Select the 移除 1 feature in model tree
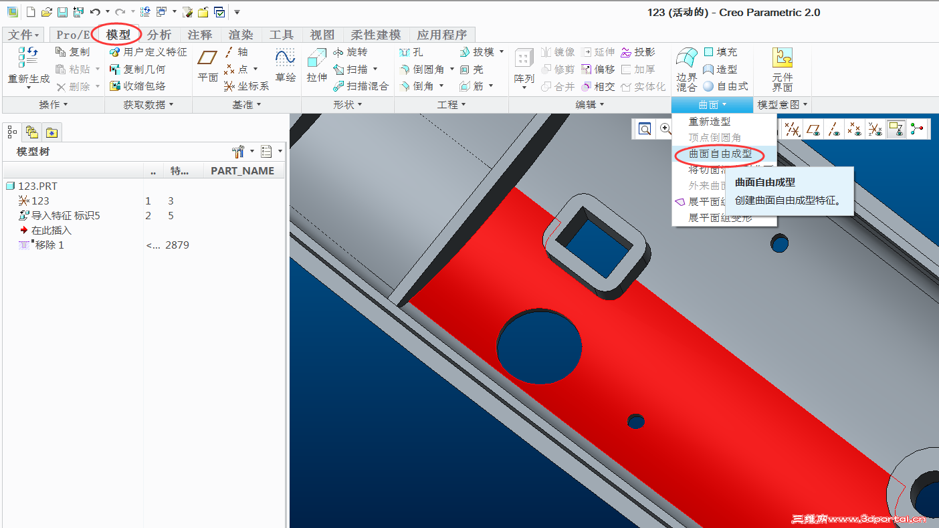Image resolution: width=939 pixels, height=528 pixels. (42, 245)
